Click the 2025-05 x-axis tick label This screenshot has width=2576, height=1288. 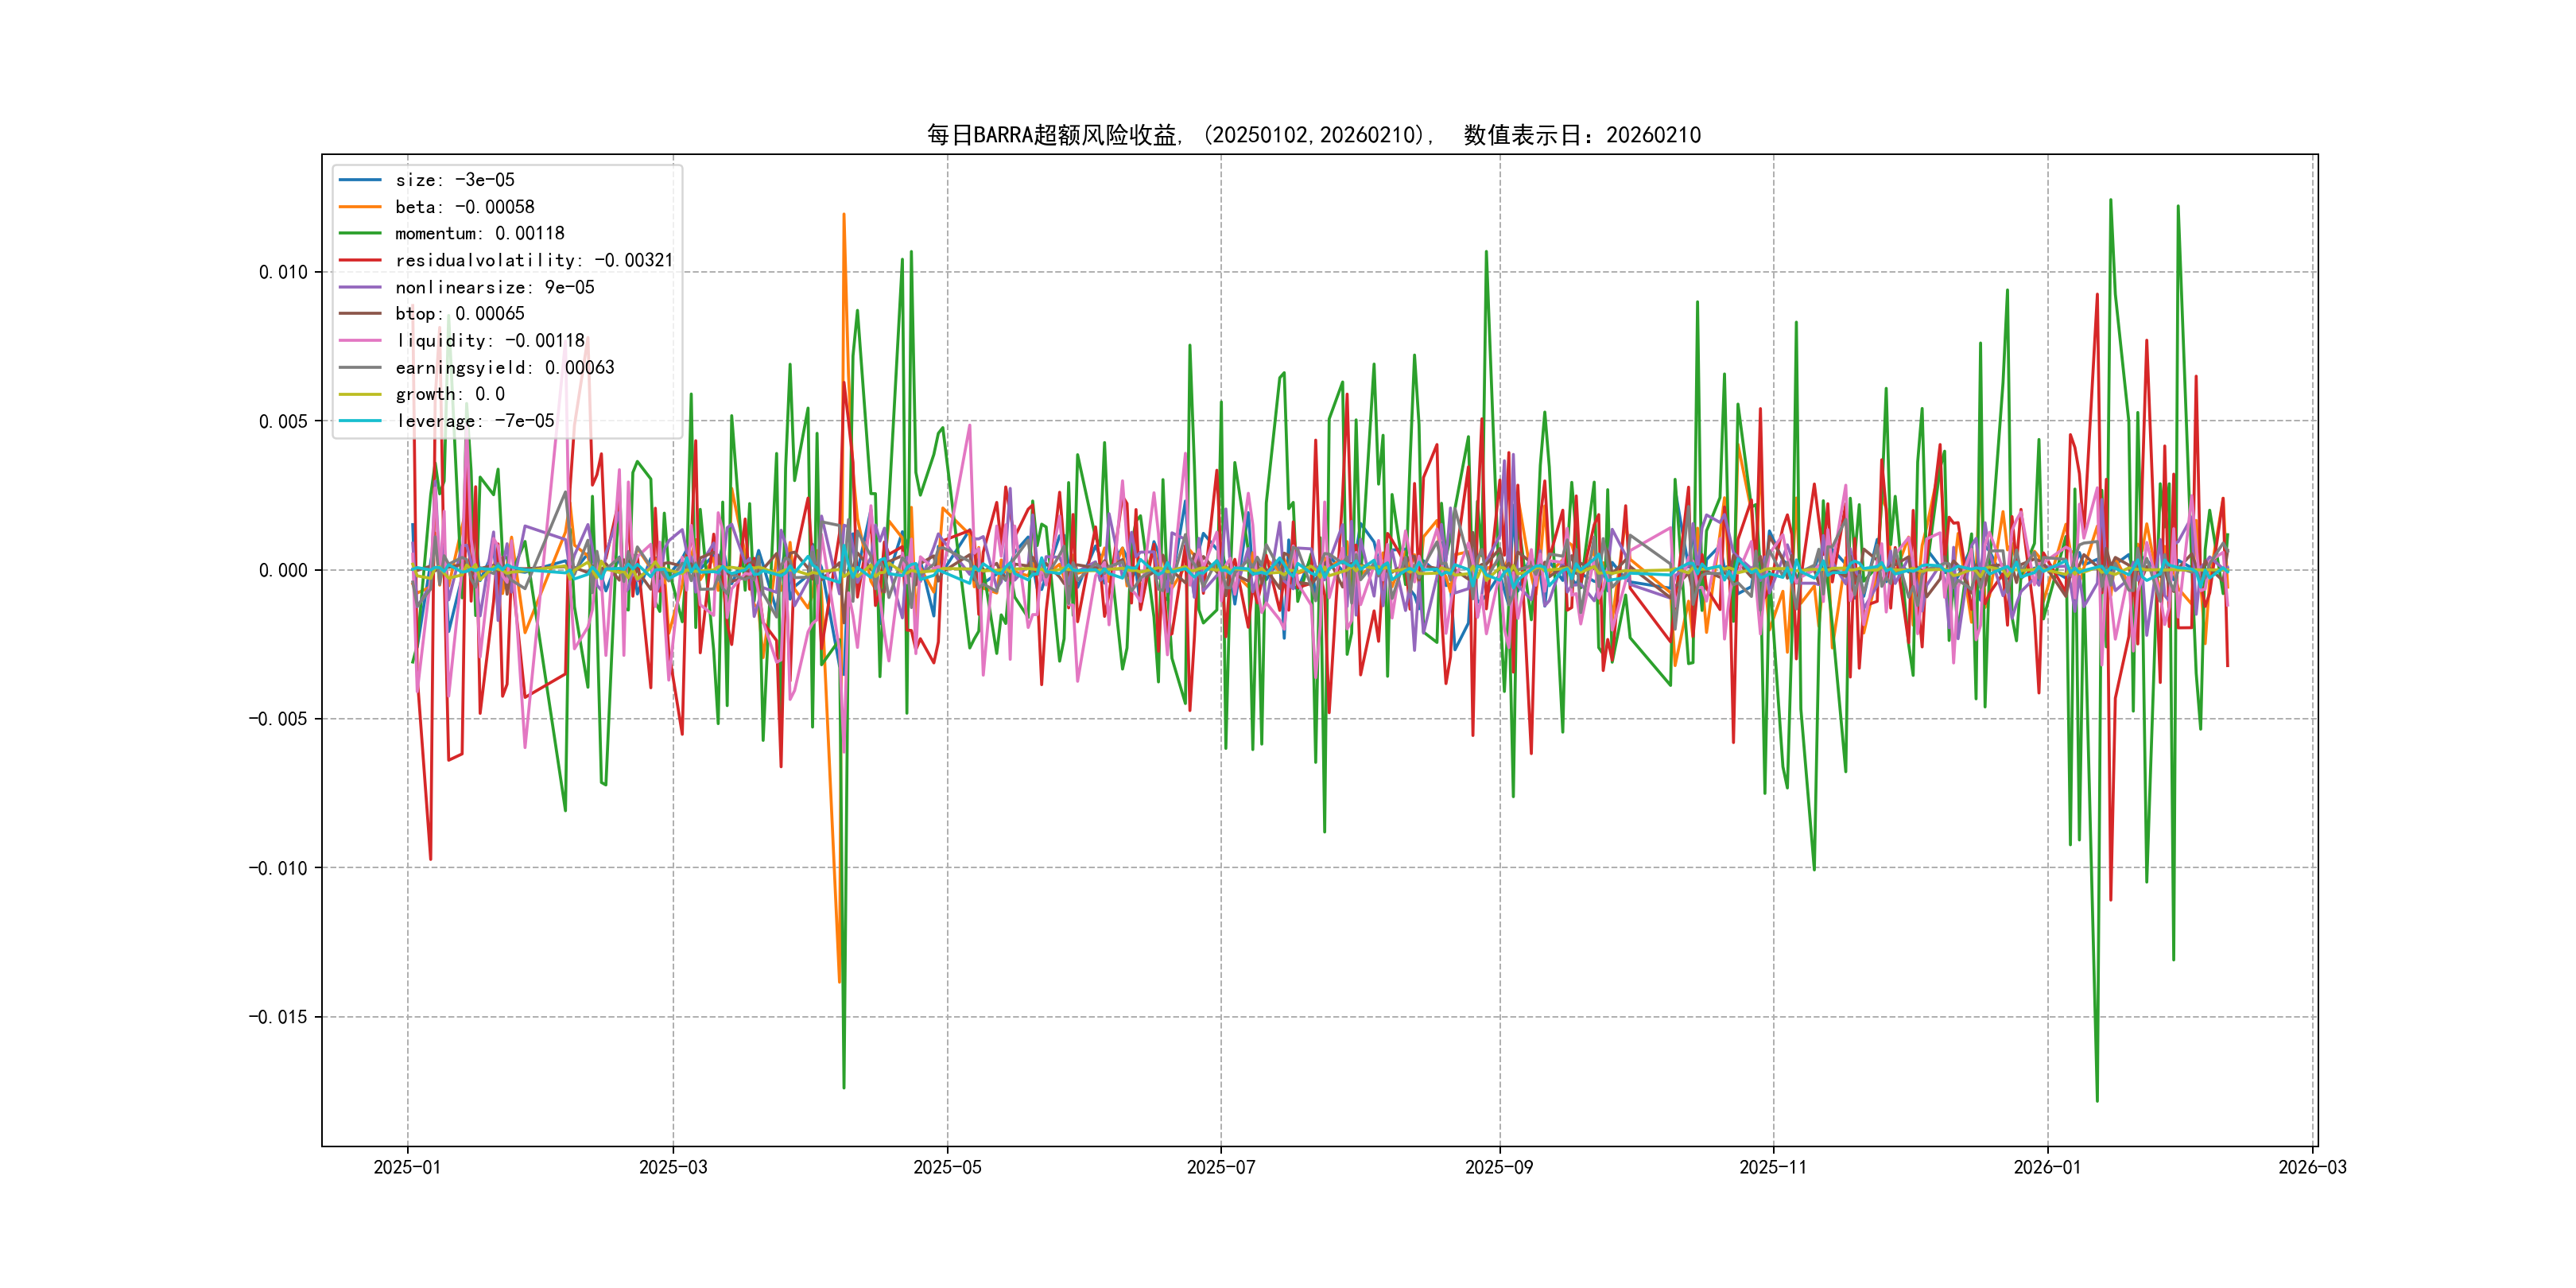[x=947, y=1167]
